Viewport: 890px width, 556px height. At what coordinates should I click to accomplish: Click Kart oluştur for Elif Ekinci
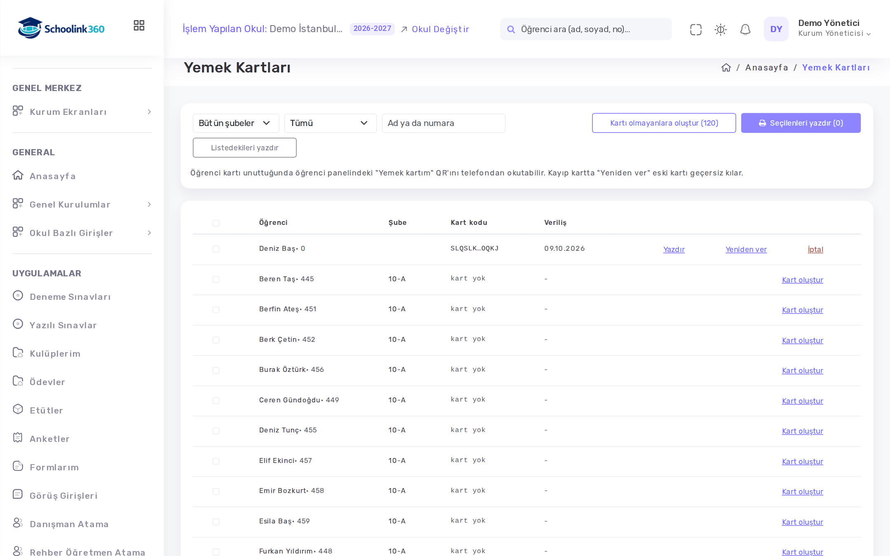pos(802,461)
